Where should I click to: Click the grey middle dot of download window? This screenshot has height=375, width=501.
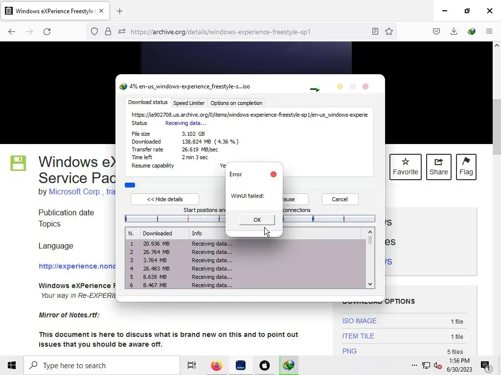tap(352, 87)
